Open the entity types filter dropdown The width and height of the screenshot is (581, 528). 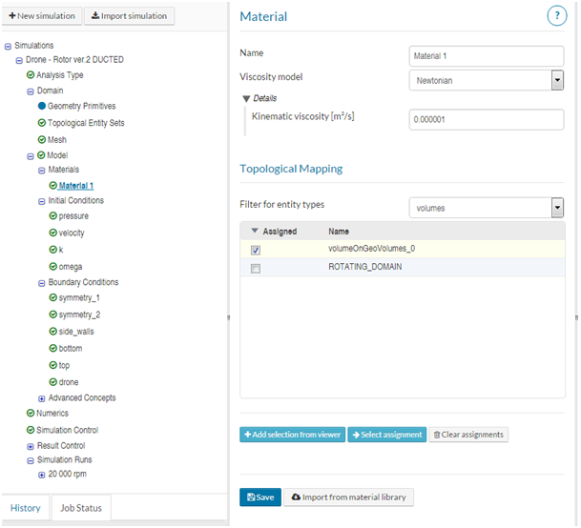(557, 207)
